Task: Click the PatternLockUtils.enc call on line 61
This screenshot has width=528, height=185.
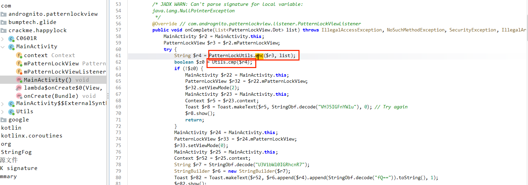Action: tap(236, 55)
